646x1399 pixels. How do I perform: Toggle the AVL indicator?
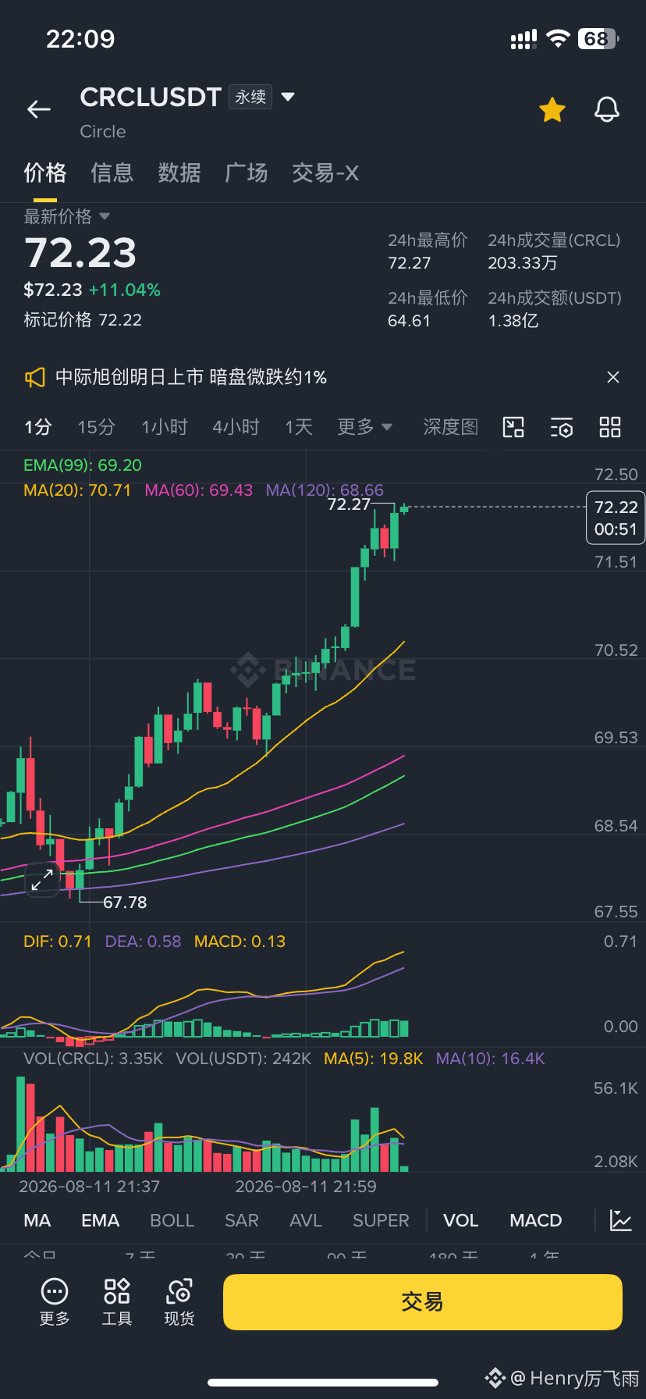tap(306, 1220)
